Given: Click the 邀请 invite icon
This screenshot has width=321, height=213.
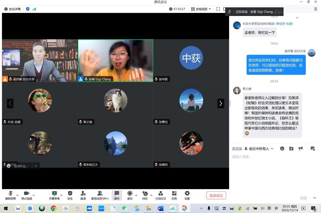Looking at the screenshot, I should point(83,194).
